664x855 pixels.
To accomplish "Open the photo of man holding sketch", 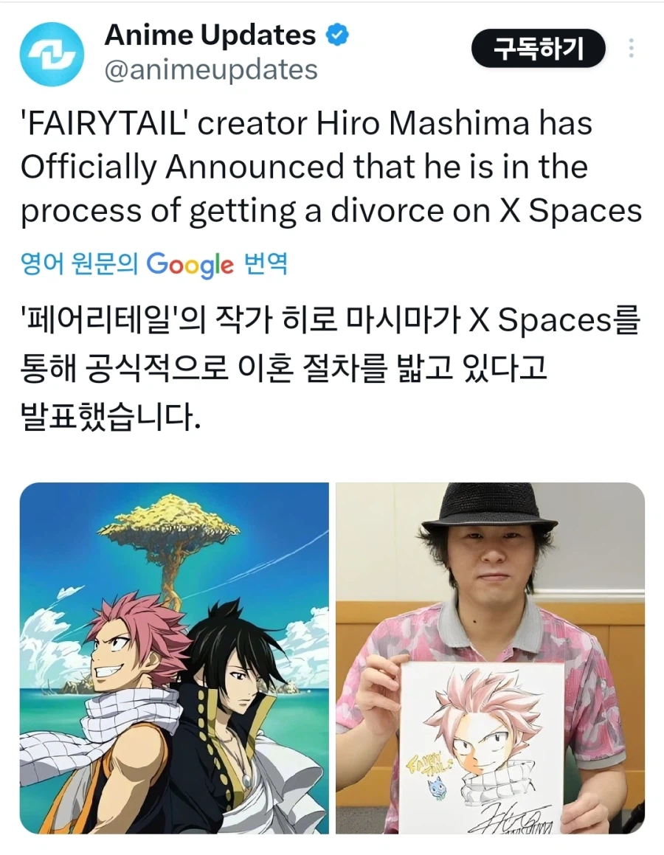I will [x=490, y=657].
